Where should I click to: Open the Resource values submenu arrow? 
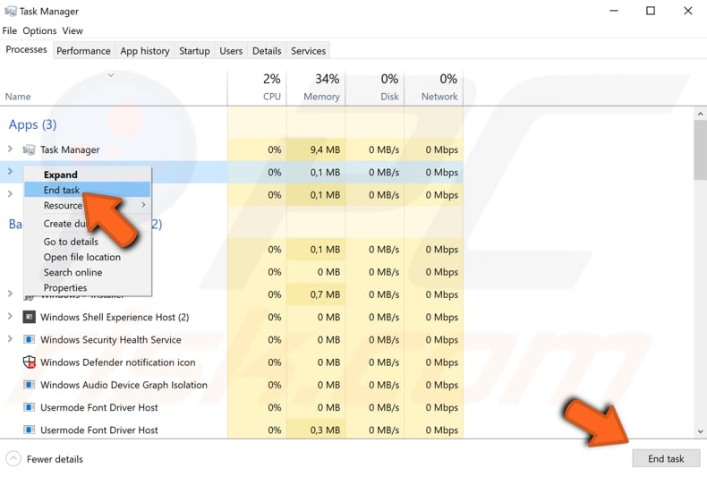click(x=143, y=205)
